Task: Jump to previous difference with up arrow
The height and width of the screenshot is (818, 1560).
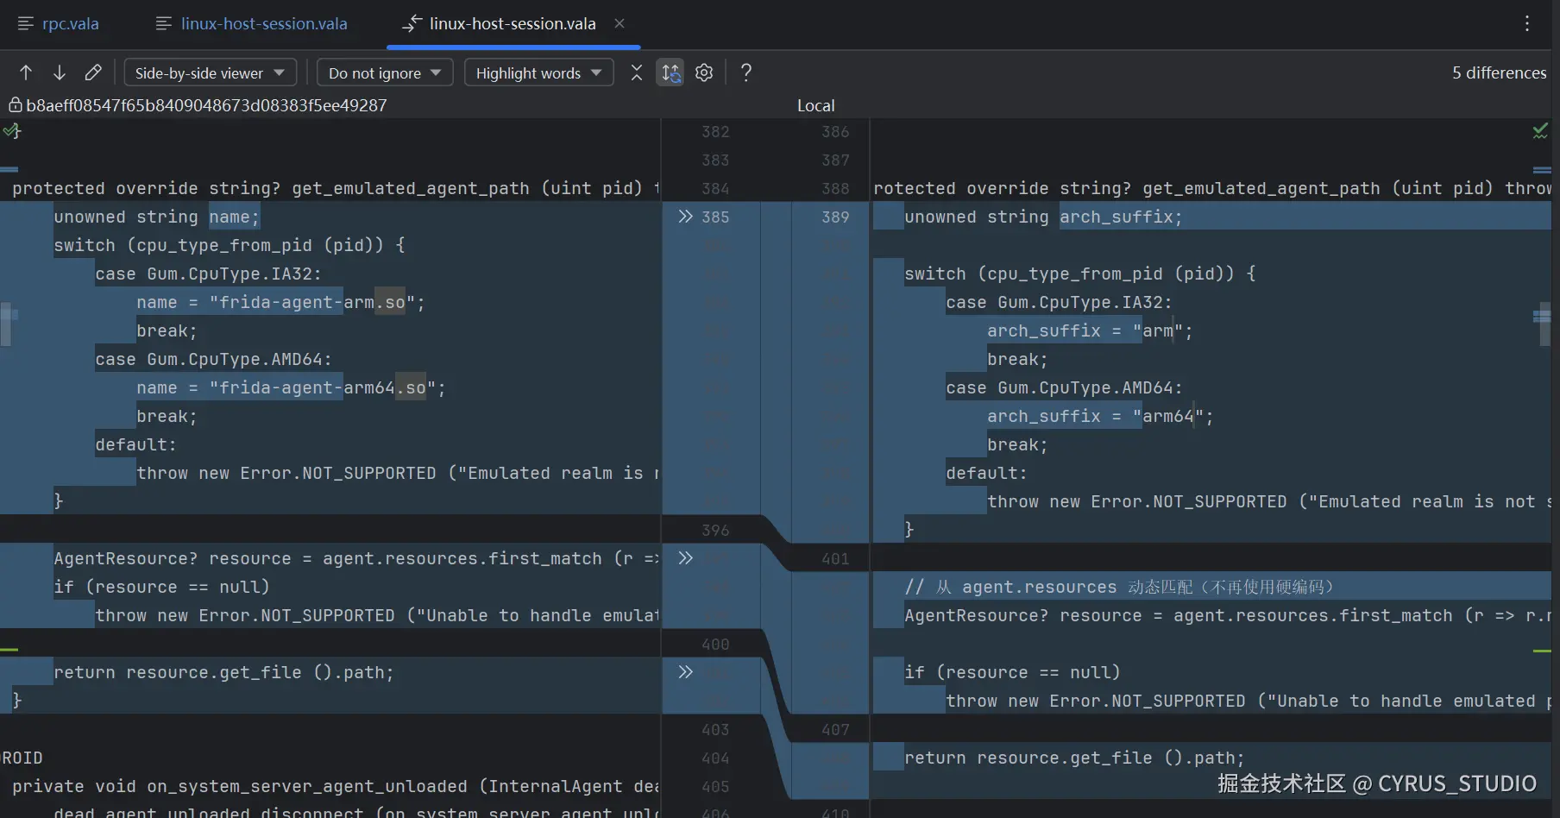Action: [26, 72]
